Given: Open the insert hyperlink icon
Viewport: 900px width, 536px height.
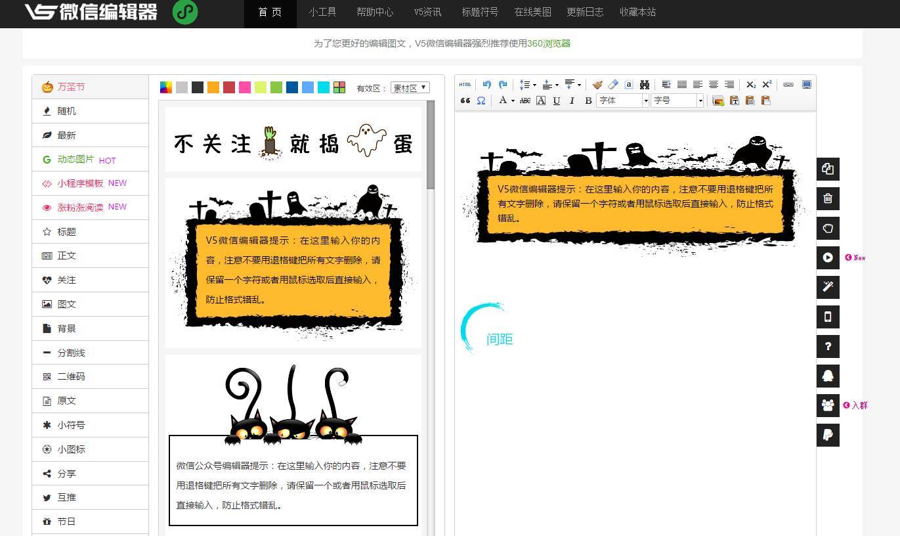Looking at the screenshot, I should tap(788, 84).
